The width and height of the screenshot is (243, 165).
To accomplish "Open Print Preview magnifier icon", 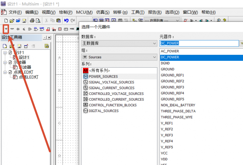I will [38, 20].
